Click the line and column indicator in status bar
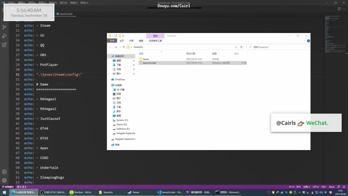The height and width of the screenshot is (196, 348). click(x=295, y=187)
